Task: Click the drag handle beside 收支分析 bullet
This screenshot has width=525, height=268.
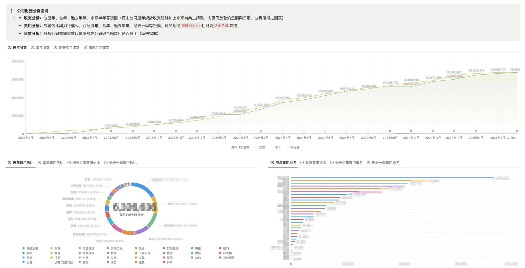Action: pyautogui.click(x=14, y=18)
